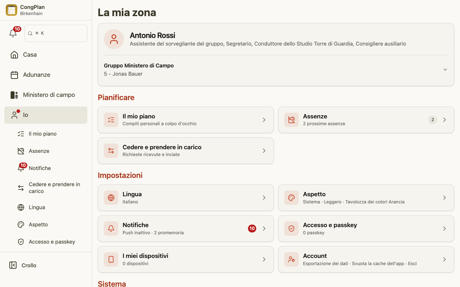Click the shield icon next to sidebar Accesso e passkey

point(21,242)
